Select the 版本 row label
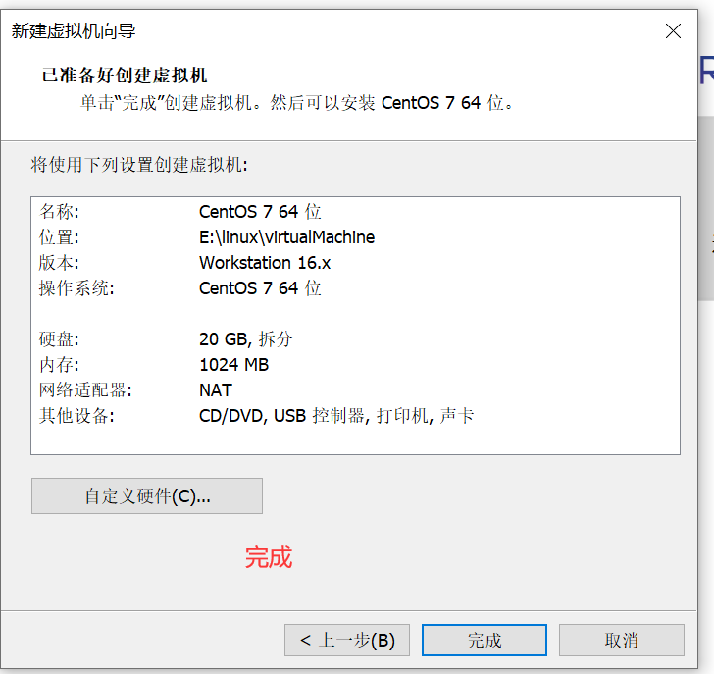This screenshot has width=714, height=674. tap(59, 263)
